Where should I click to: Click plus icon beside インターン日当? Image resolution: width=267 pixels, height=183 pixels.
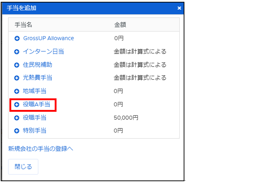(x=17, y=52)
